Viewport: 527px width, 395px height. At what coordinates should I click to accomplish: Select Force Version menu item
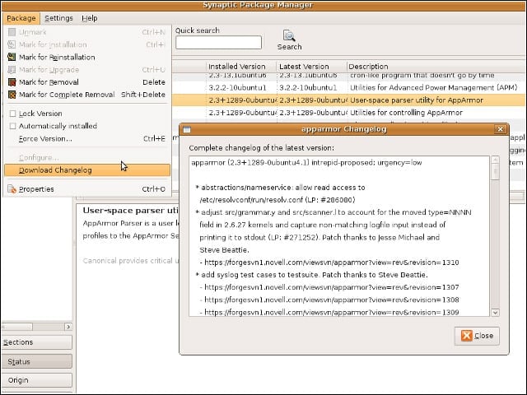tap(86, 138)
